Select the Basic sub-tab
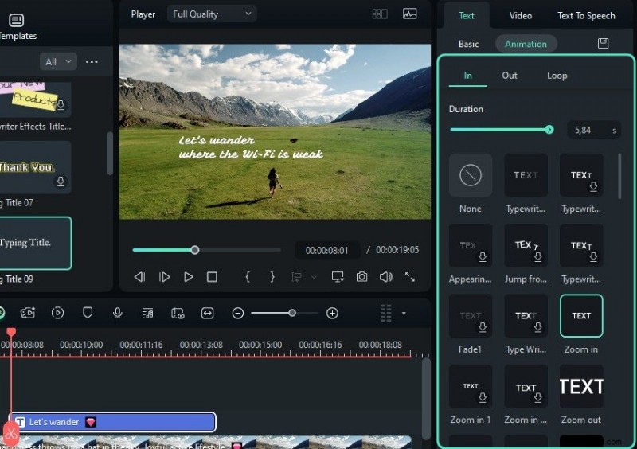This screenshot has width=637, height=449. (x=468, y=44)
